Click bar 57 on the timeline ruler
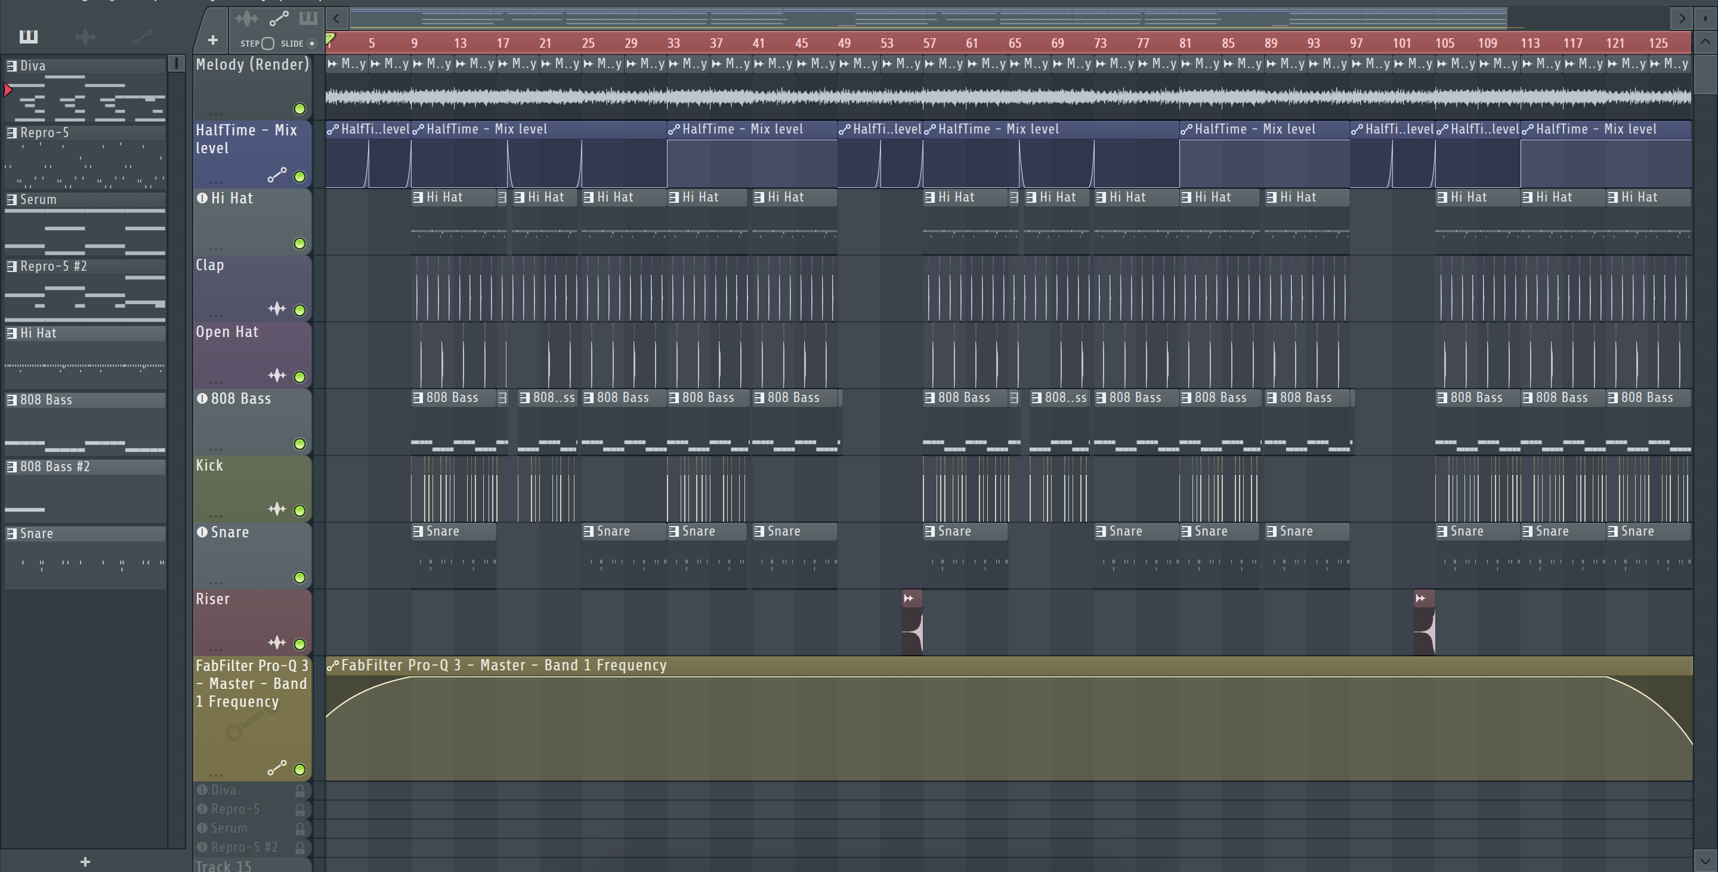The image size is (1718, 872). pyautogui.click(x=929, y=44)
